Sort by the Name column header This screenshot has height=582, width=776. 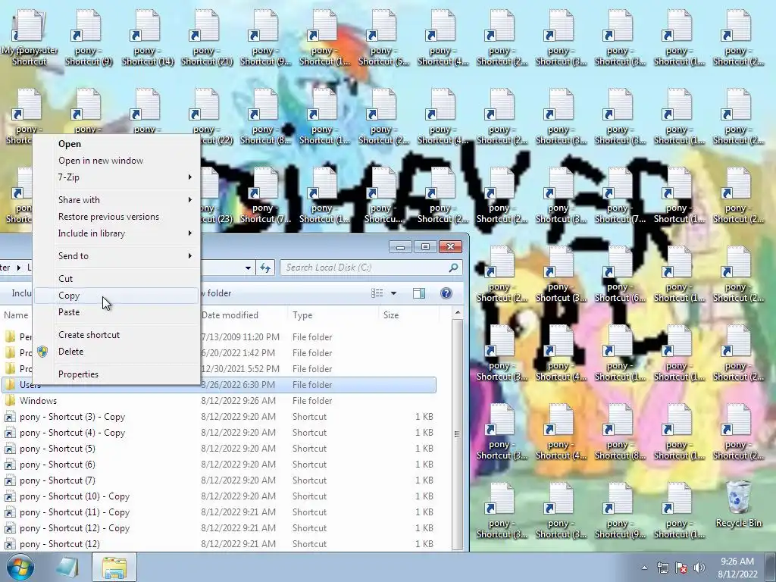17,315
